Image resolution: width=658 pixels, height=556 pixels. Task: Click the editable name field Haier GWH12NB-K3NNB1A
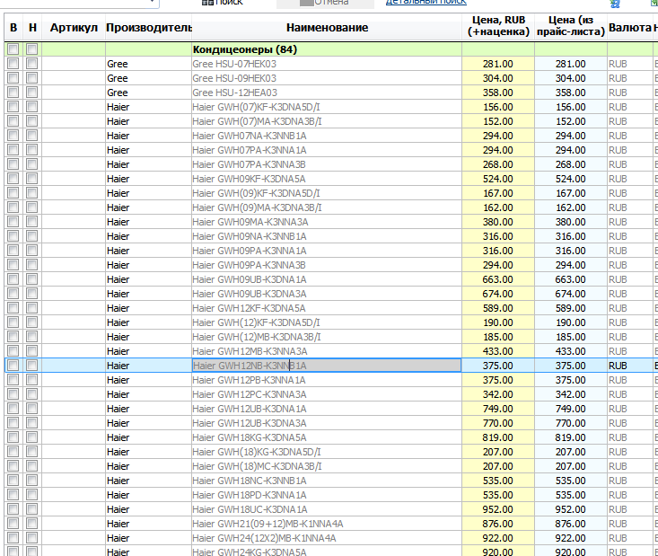(x=327, y=366)
